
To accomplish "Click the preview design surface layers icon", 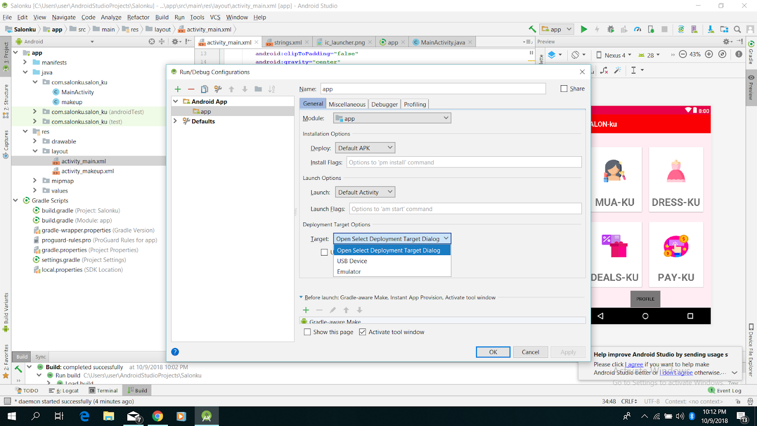I will pyautogui.click(x=552, y=55).
